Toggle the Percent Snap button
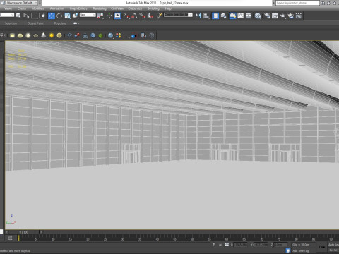This screenshot has width=339, height=254. (142, 16)
